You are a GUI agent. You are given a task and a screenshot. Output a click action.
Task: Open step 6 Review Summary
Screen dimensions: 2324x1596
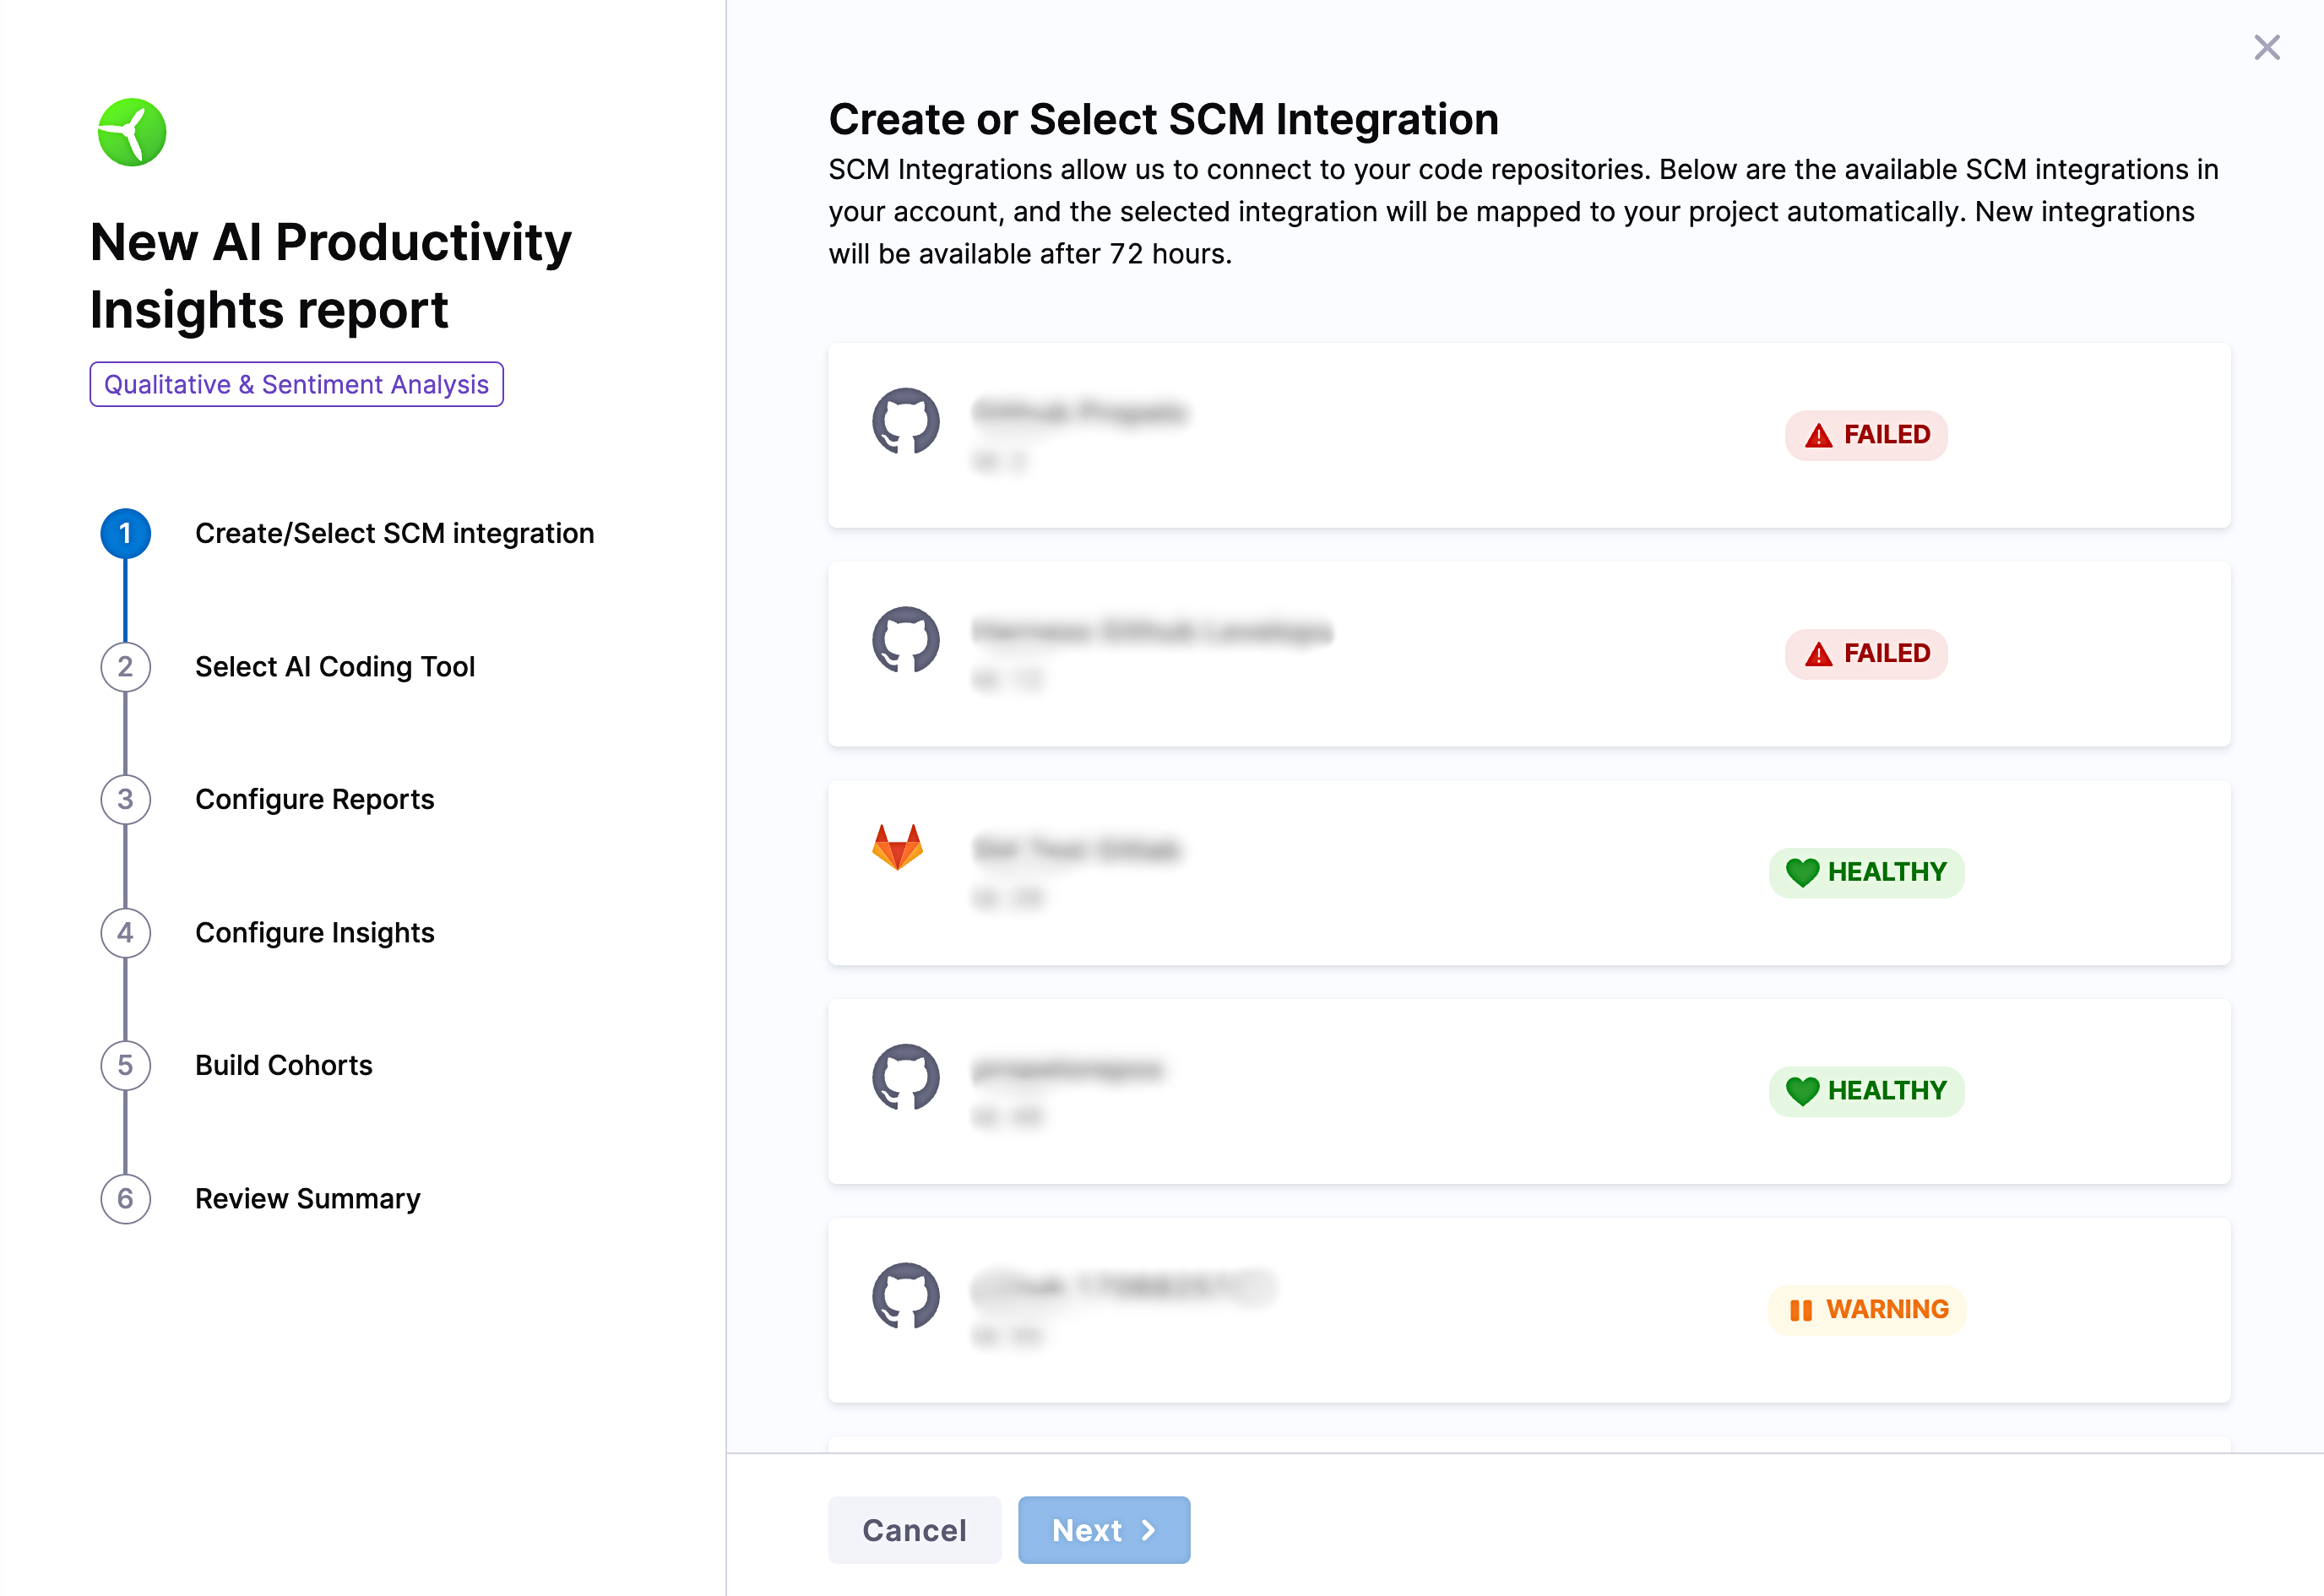pyautogui.click(x=307, y=1198)
